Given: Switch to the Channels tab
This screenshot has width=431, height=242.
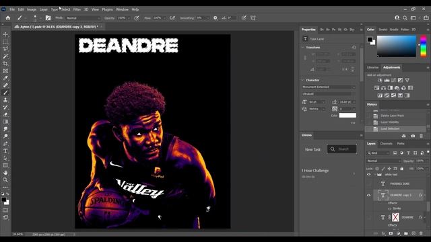Looking at the screenshot, I should tap(386, 144).
